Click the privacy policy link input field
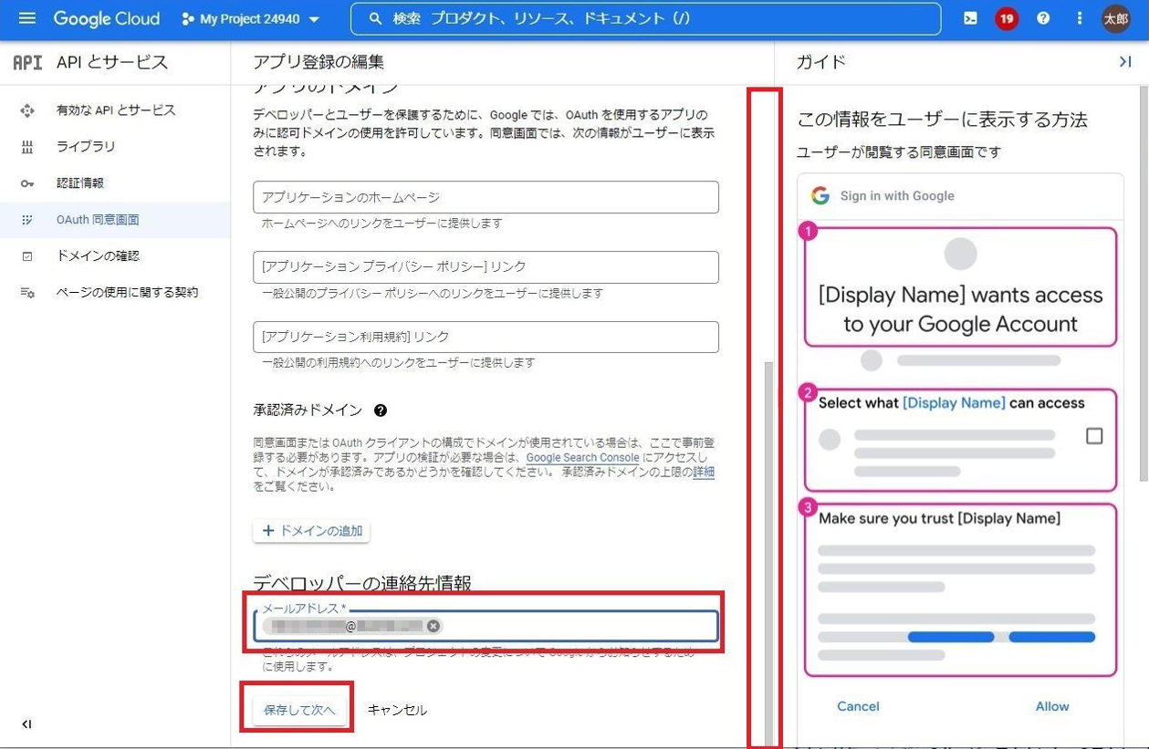The height and width of the screenshot is (749, 1149). (x=486, y=266)
